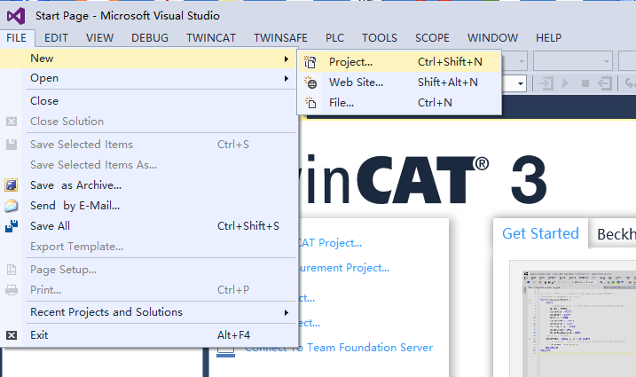Open the WINDOW menu
The height and width of the screenshot is (377, 636).
[492, 38]
